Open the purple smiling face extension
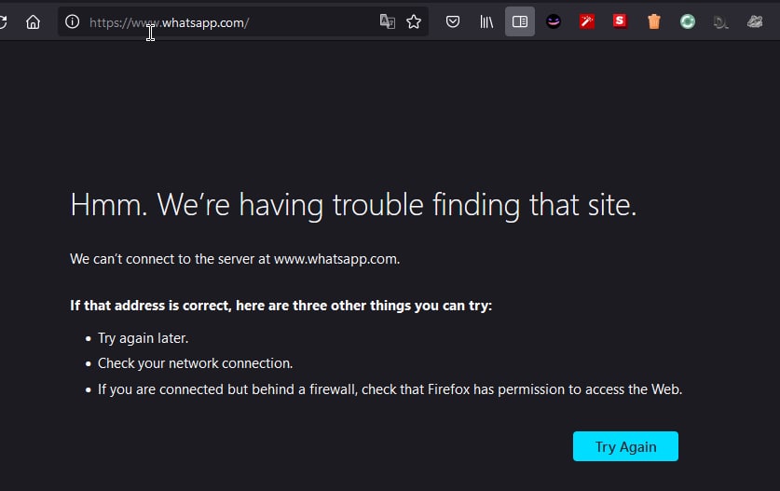Viewport: 780px width, 491px height. point(554,21)
